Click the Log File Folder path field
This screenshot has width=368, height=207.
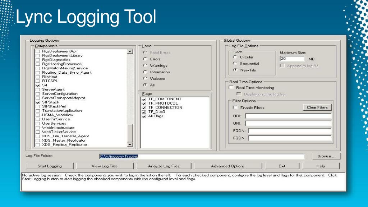(x=202, y=156)
